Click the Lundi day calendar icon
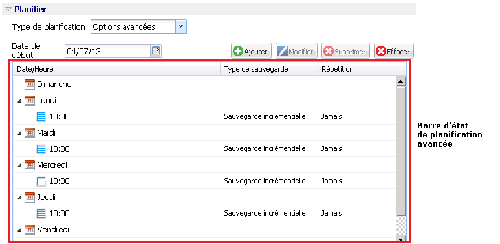Viewport: 500px width, 244px height. 30,101
